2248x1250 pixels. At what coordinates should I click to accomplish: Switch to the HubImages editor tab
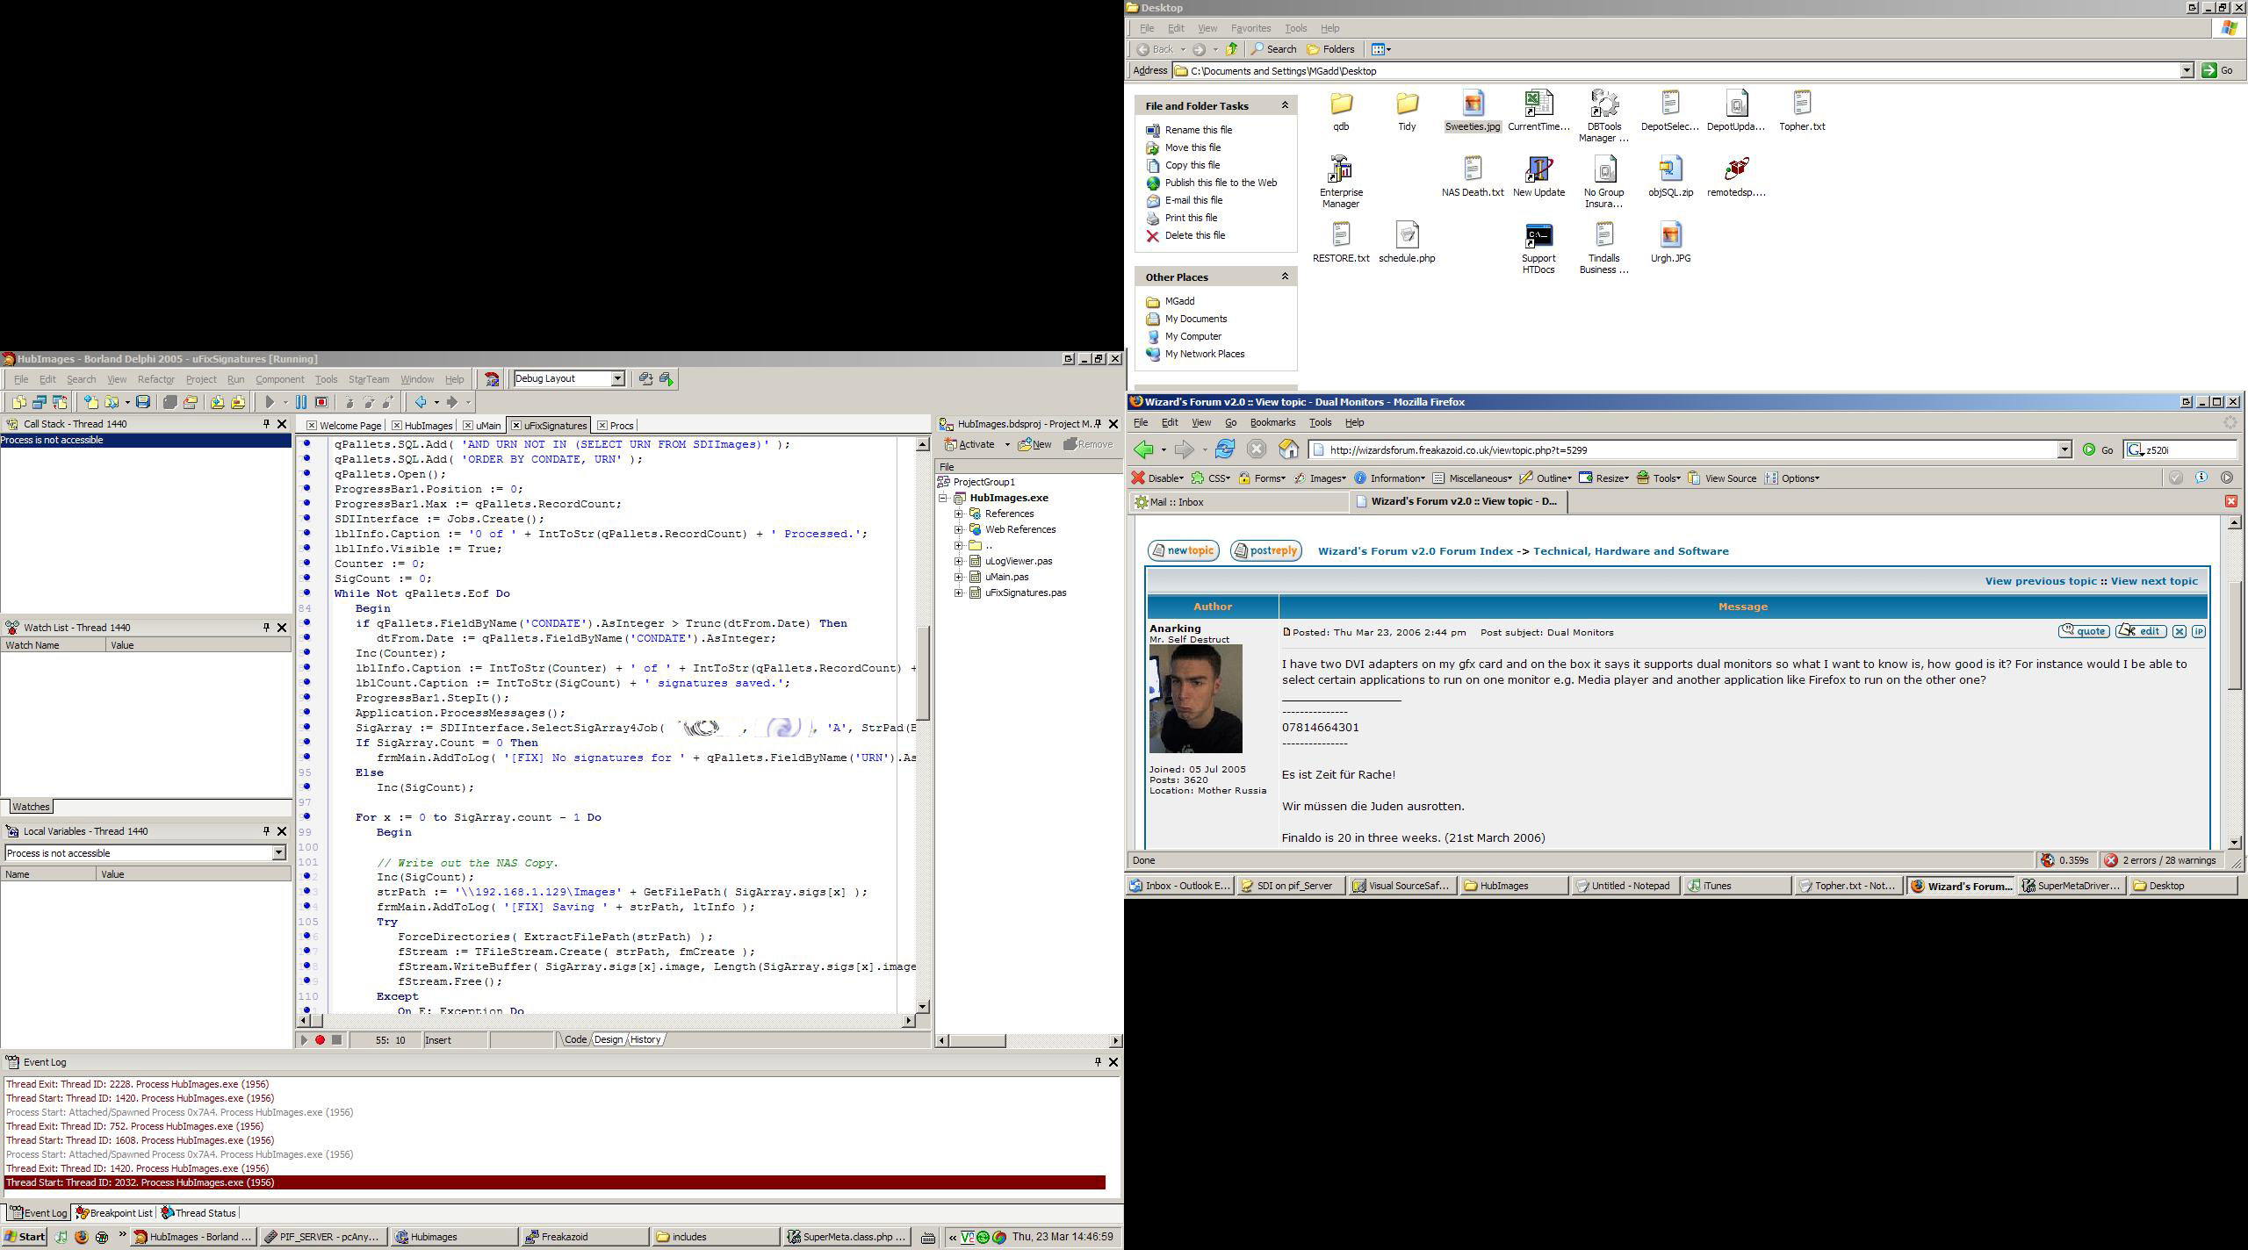click(x=422, y=426)
